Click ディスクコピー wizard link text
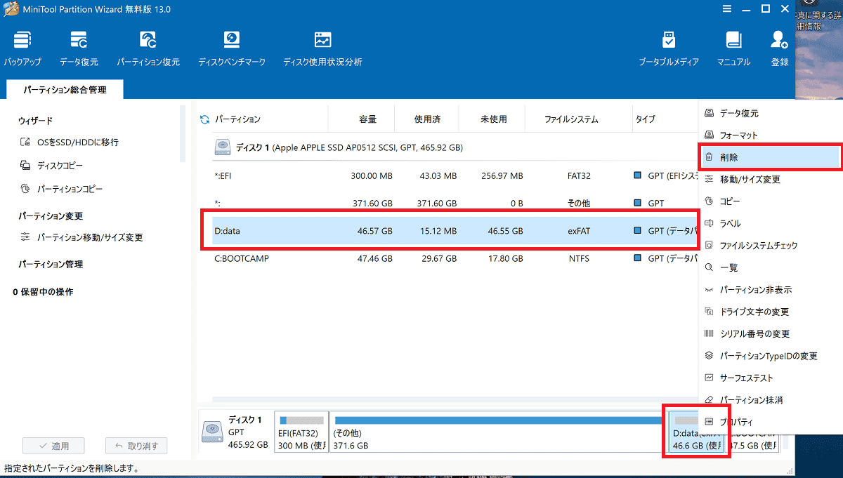This screenshot has width=843, height=478. (x=60, y=166)
